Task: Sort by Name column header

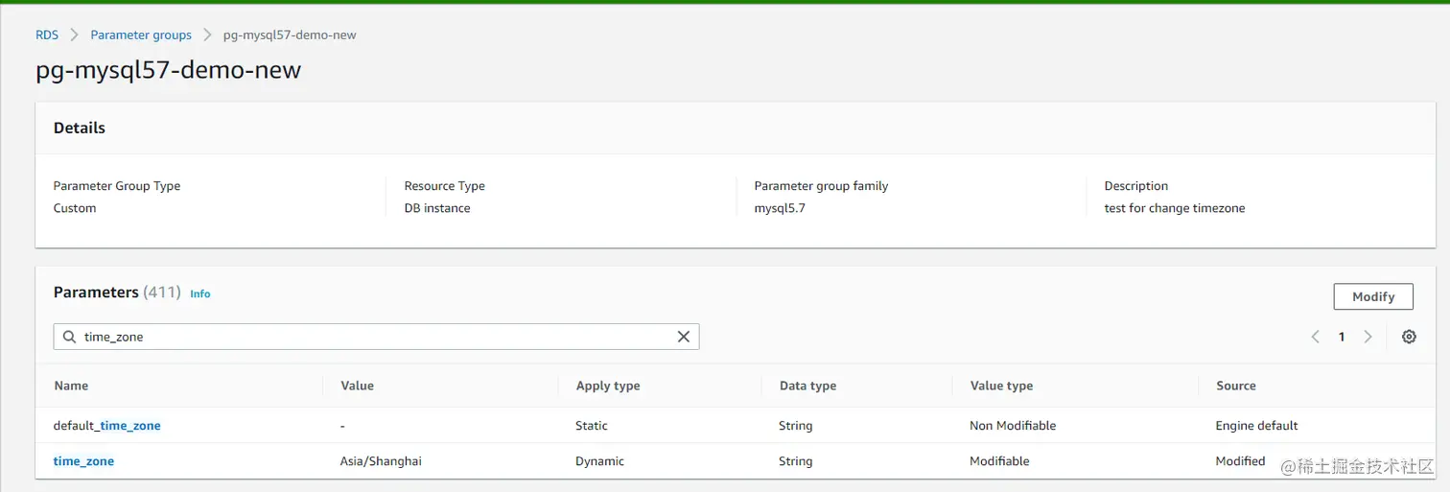Action: pos(71,386)
